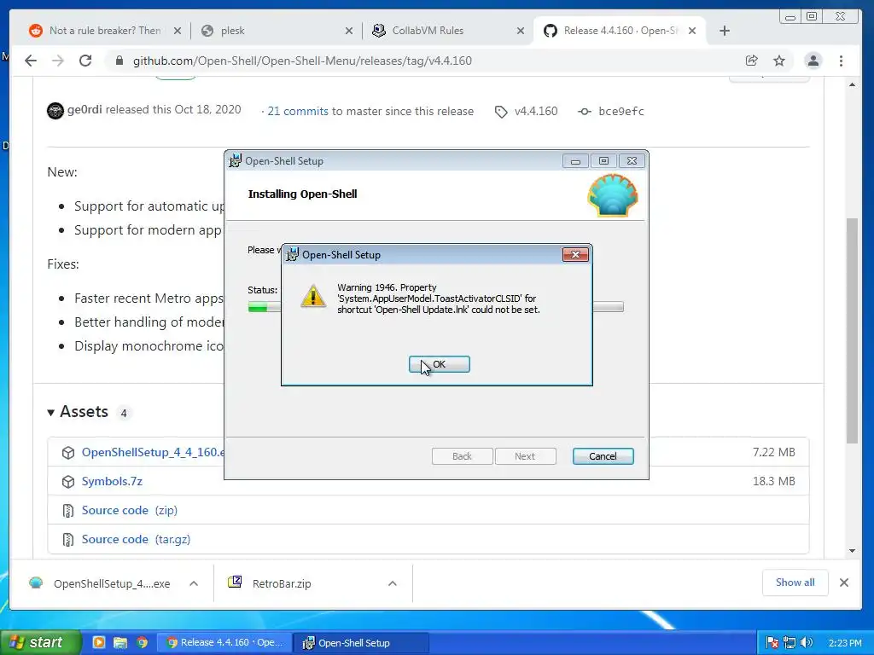Viewport: 874px width, 655px height.
Task: Launch Chrome from quick launch
Action: pos(143,642)
